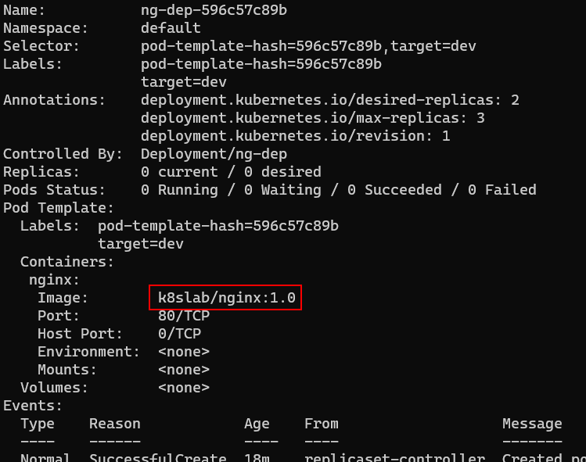The width and height of the screenshot is (586, 462).
Task: Select the max-replicas annotation line
Action: point(312,118)
